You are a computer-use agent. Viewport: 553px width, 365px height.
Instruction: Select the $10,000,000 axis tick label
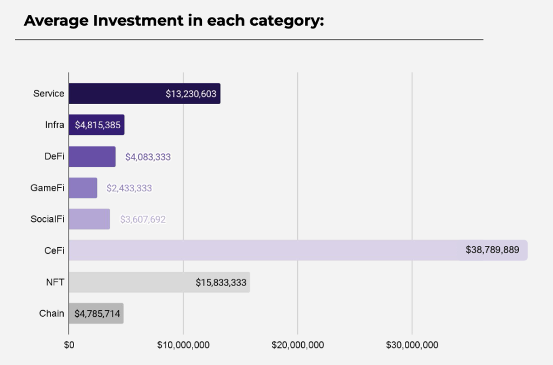[183, 345]
